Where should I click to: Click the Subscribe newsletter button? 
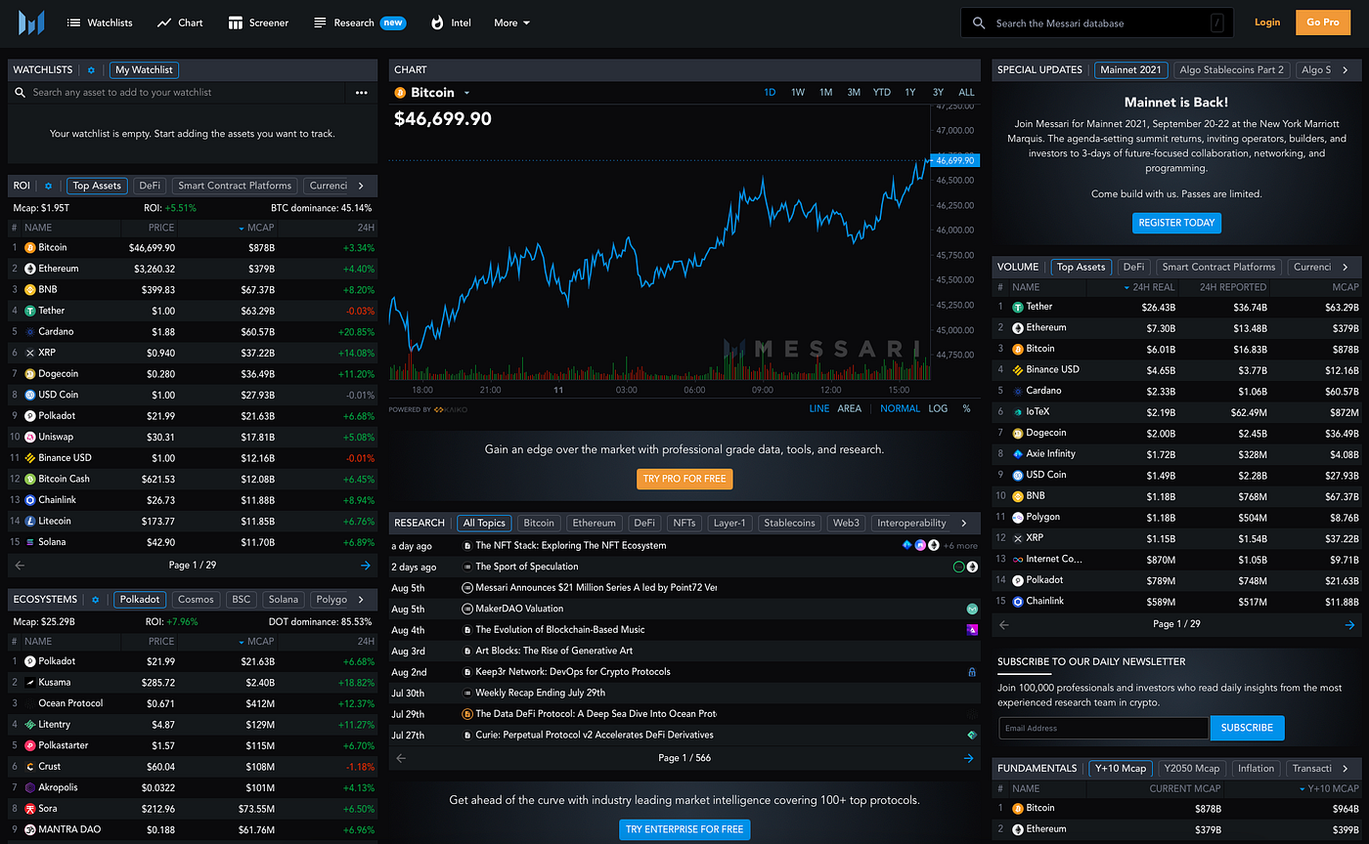coord(1247,728)
